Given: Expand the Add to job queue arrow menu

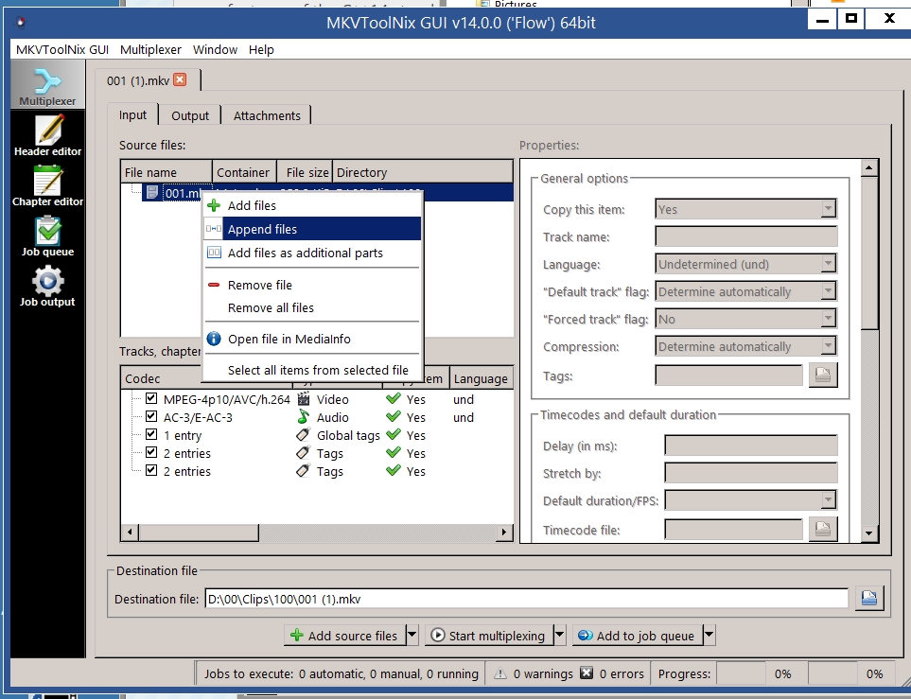Looking at the screenshot, I should [709, 635].
